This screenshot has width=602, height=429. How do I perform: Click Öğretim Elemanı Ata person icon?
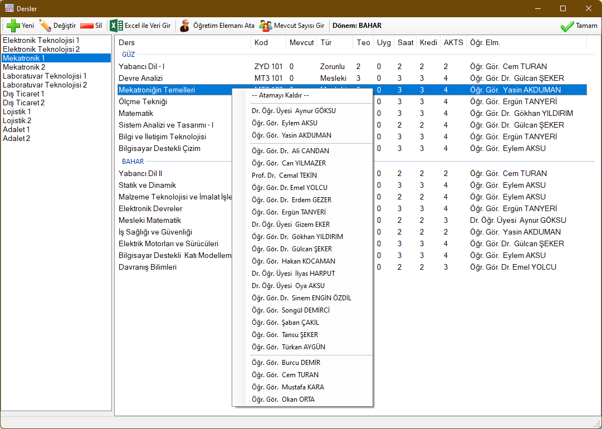[185, 26]
